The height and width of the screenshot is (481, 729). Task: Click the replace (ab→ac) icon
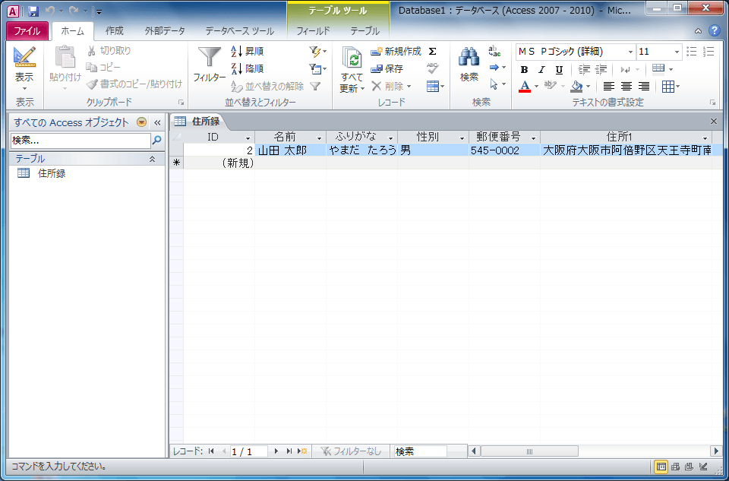coord(494,51)
